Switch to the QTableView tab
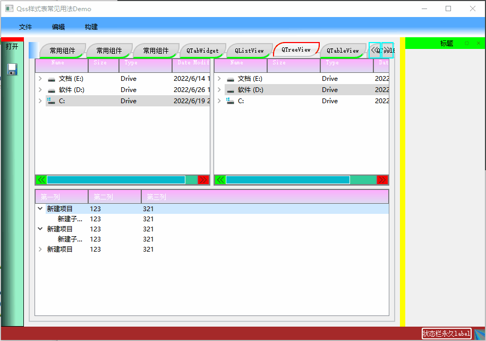Image resolution: width=486 pixels, height=341 pixels. (x=343, y=51)
